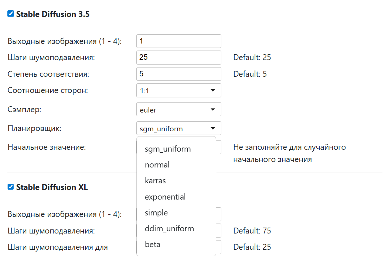Uncheck the Stable Diffusion 3.5 checkbox

pyautogui.click(x=11, y=14)
